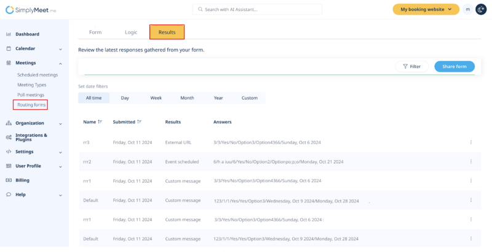Switch to the Form tab

pyautogui.click(x=95, y=32)
